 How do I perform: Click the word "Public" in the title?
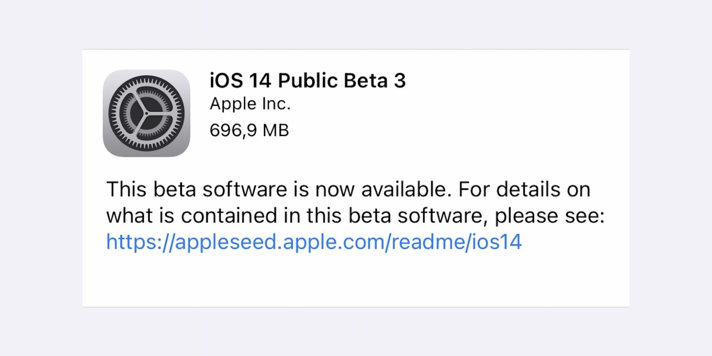308,81
